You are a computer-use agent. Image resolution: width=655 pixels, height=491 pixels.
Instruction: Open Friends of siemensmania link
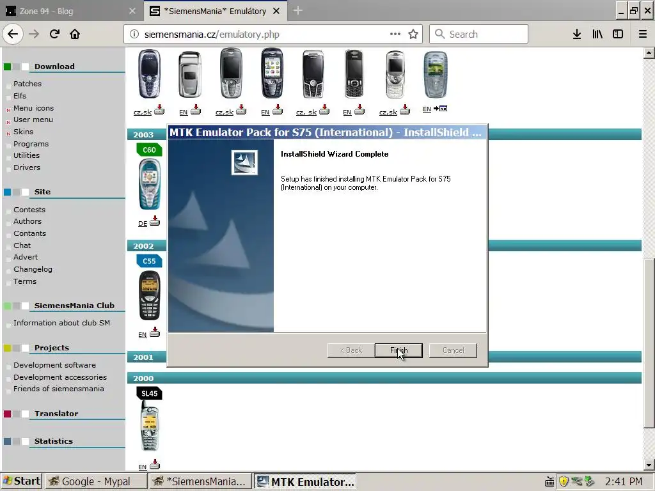[58, 388]
